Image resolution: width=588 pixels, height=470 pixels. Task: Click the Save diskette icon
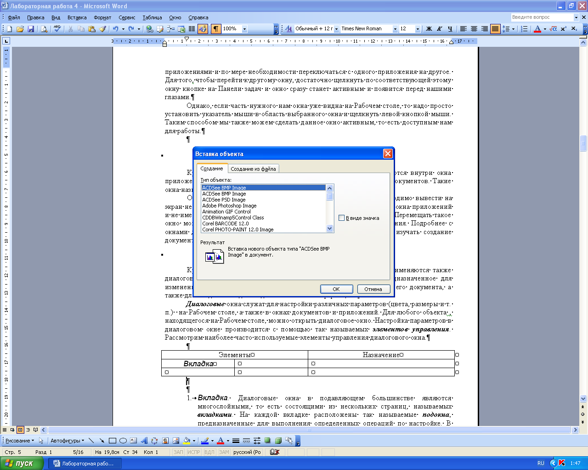pos(31,29)
